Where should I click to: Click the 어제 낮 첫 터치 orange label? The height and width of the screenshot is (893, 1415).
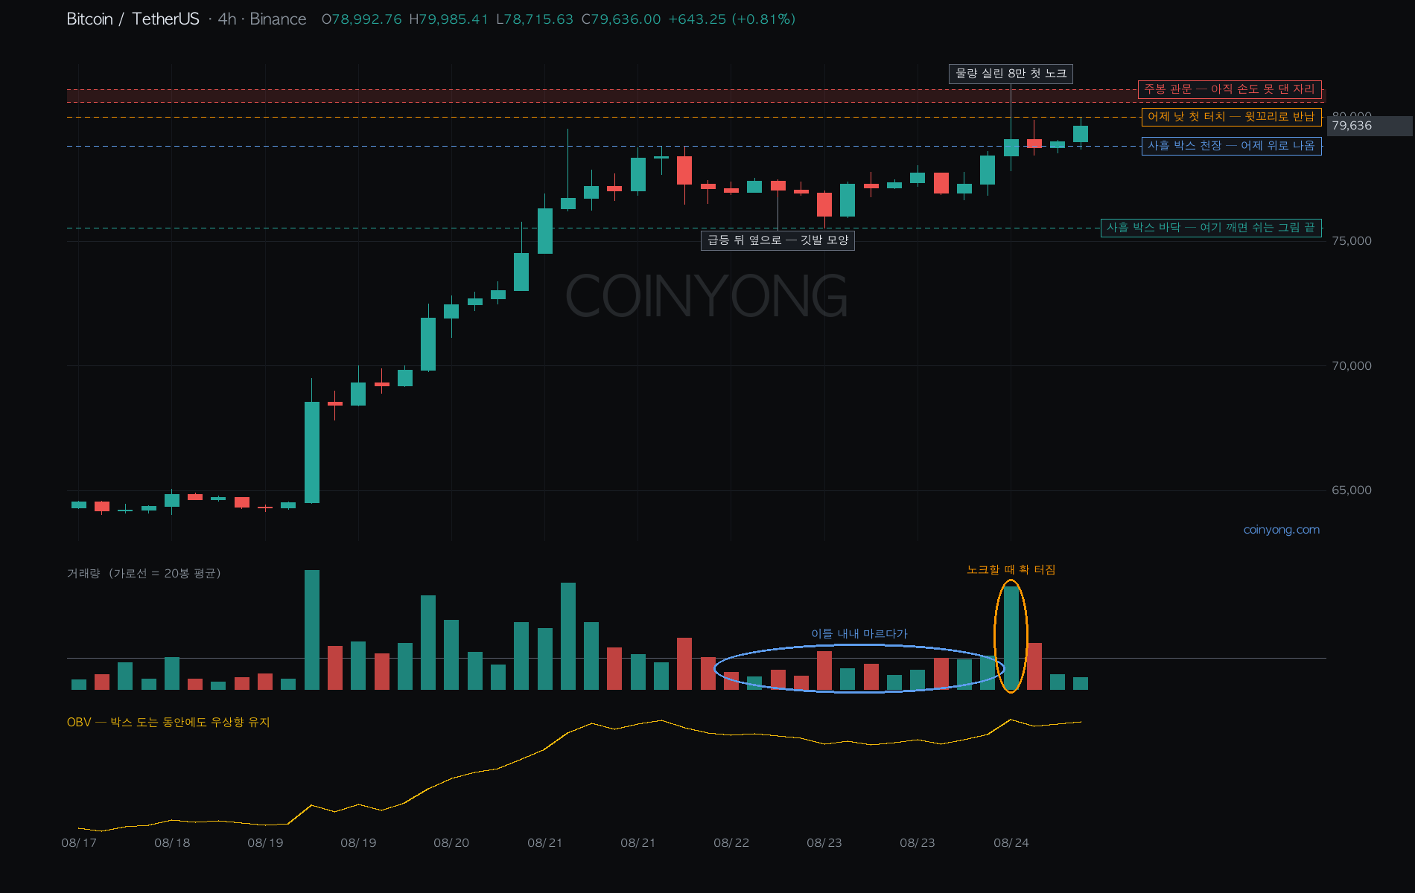pyautogui.click(x=1231, y=117)
